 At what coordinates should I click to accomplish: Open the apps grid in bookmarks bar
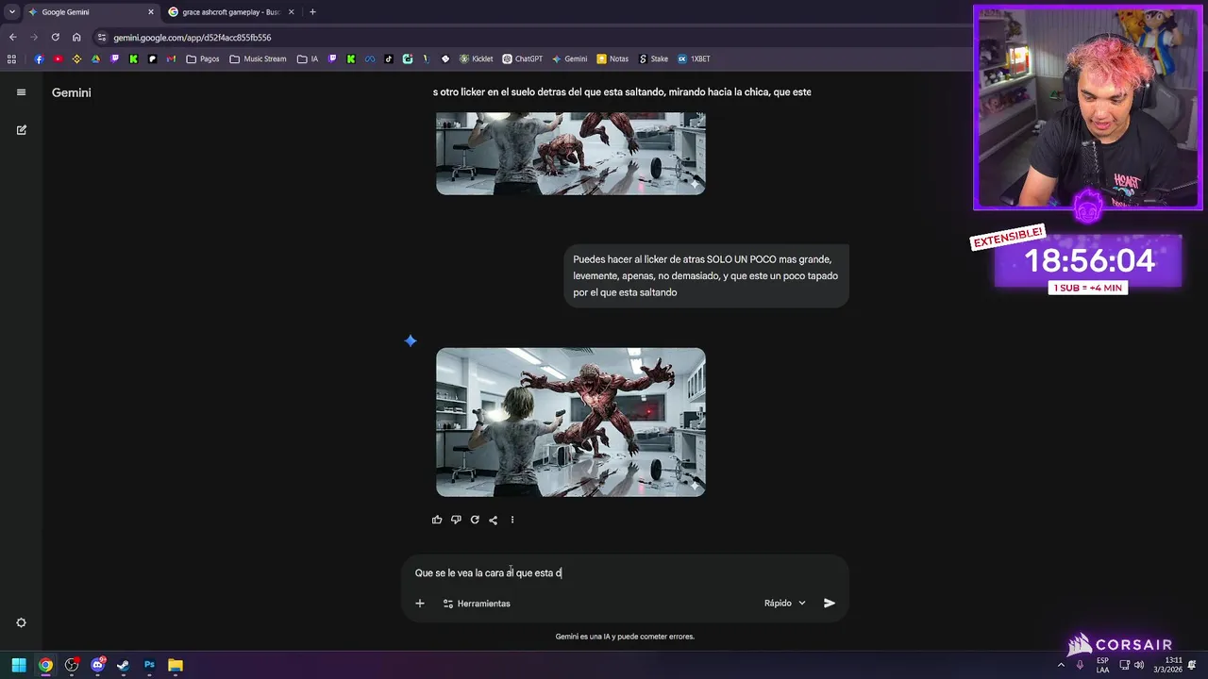11,58
